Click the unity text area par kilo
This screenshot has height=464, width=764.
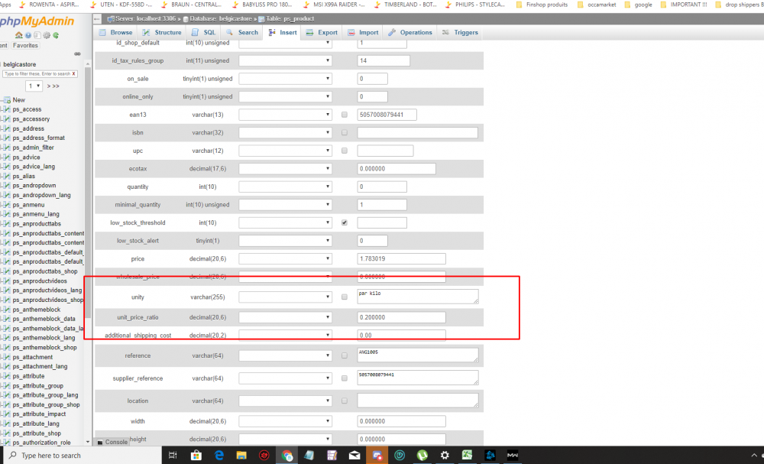418,297
